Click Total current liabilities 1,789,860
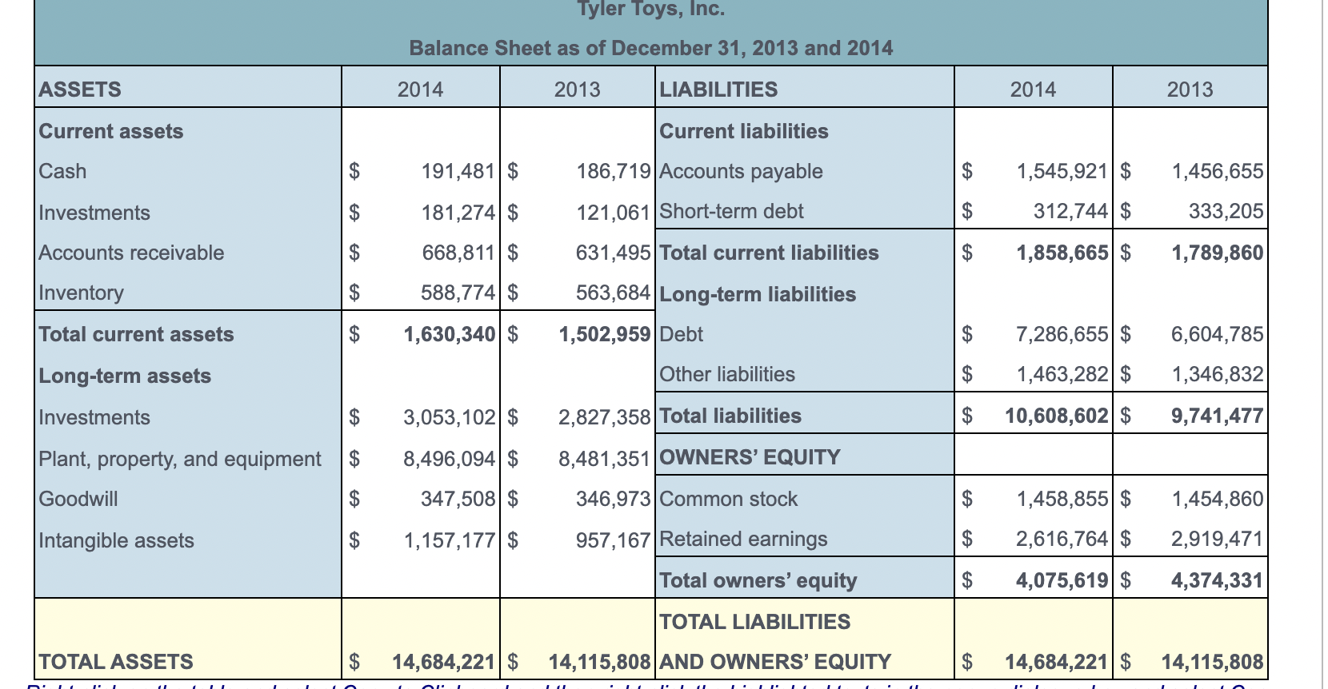1328x689 pixels. [x=1218, y=253]
